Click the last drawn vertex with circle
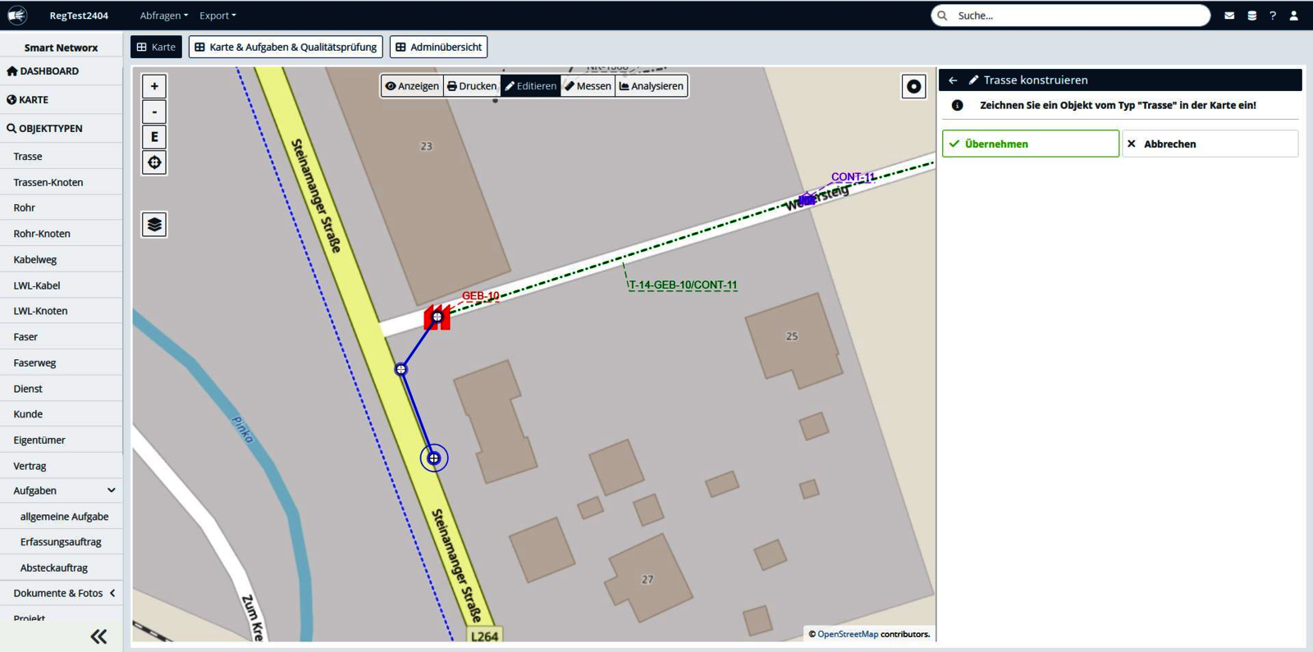Viewport: 1313px width, 652px height. 434,458
